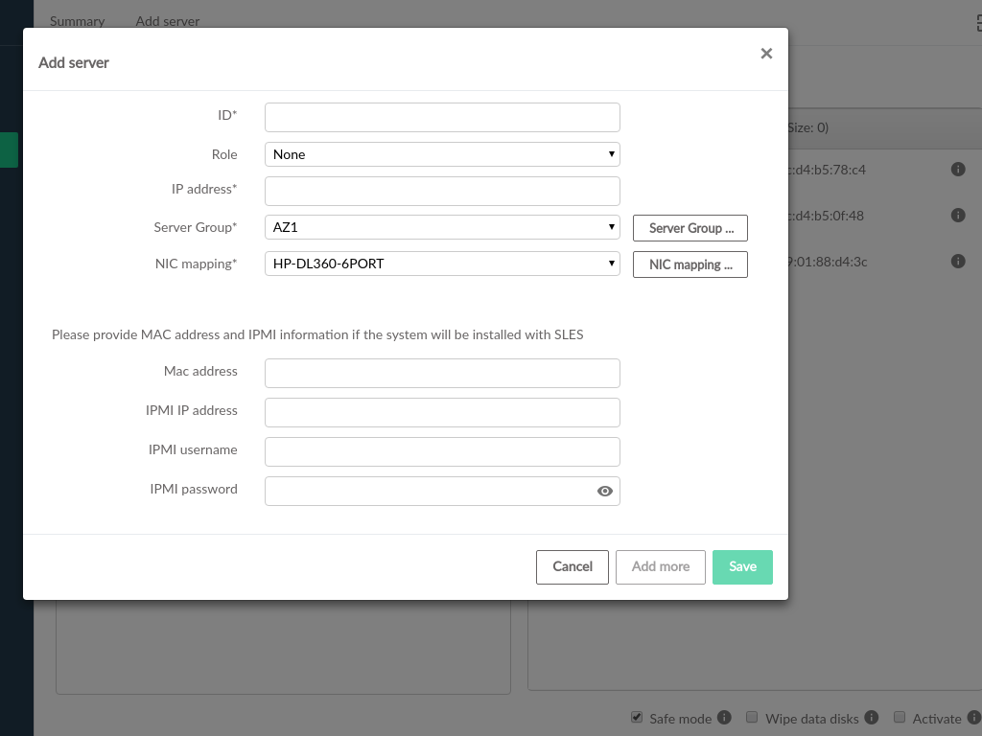The width and height of the screenshot is (982, 736).
Task: Click the 'NIC mapping ...' button
Action: [690, 264]
